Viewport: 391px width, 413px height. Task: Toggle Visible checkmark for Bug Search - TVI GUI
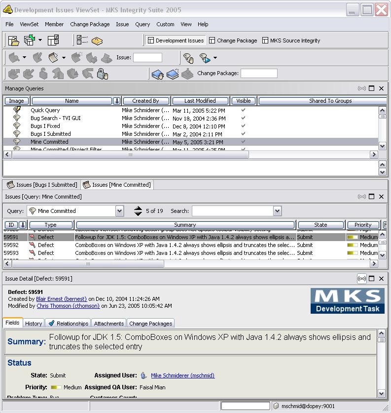pos(243,118)
